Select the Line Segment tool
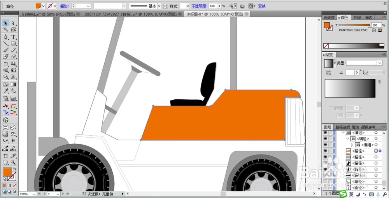The width and height of the screenshot is (389, 198). tap(5, 44)
